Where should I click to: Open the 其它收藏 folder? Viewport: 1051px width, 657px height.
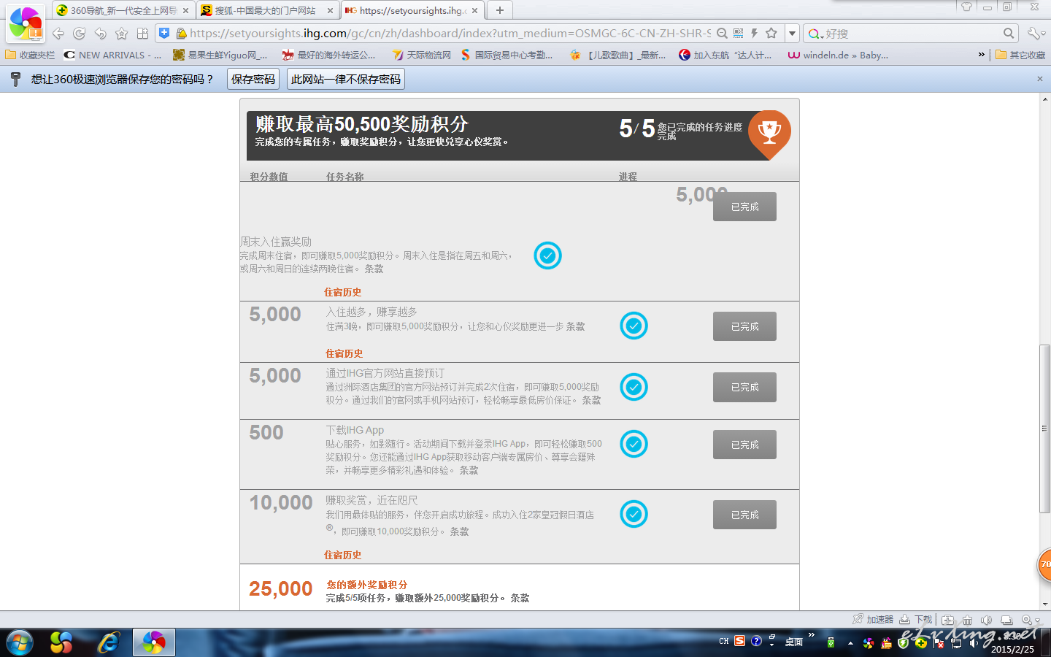click(x=1020, y=55)
